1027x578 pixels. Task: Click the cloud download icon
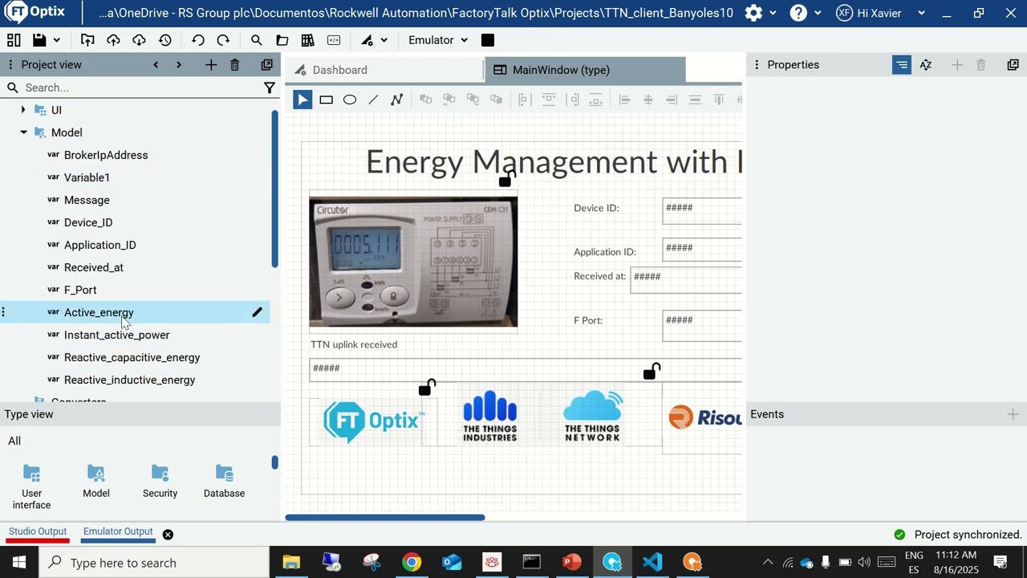click(x=139, y=40)
